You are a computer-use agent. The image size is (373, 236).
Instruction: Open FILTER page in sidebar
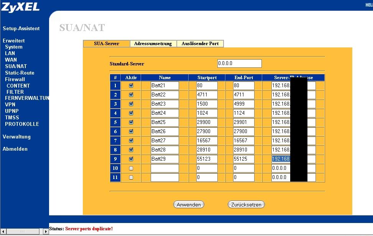[x=15, y=92]
